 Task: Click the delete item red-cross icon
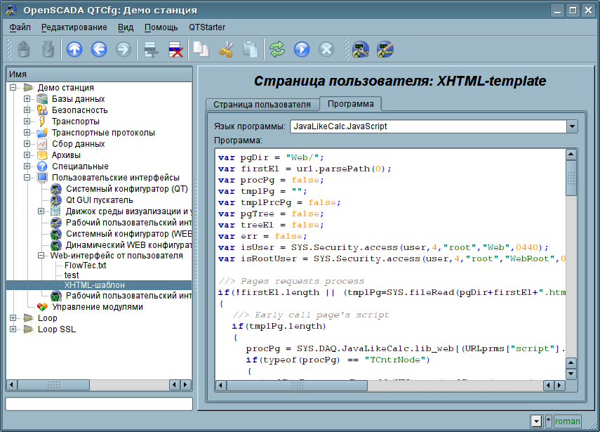coord(175,49)
